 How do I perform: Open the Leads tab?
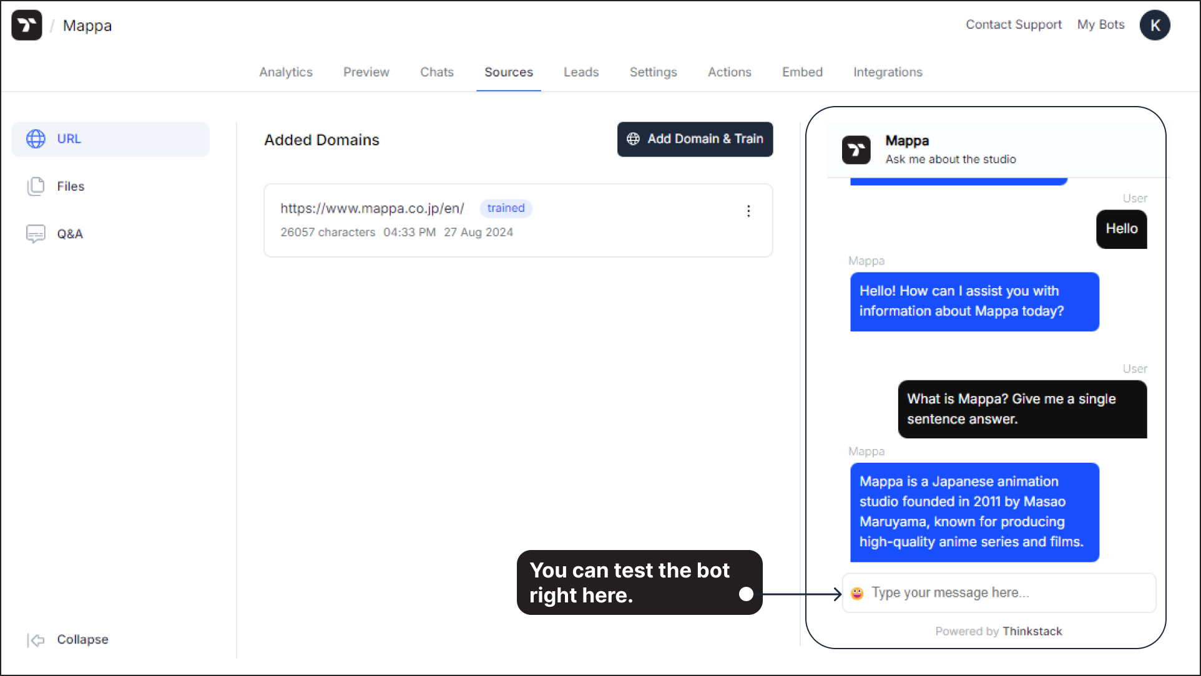(x=581, y=72)
